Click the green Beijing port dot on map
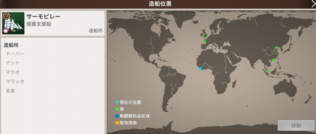 276,48
